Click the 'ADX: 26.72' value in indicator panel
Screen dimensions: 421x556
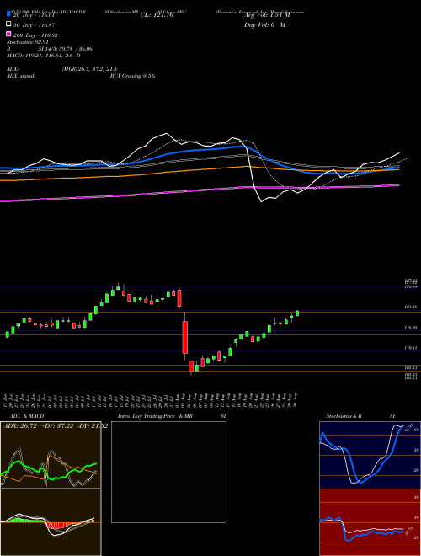tap(19, 425)
